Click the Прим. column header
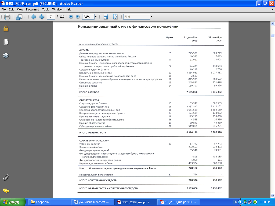This screenshot has height=206, width=275. click(170, 38)
